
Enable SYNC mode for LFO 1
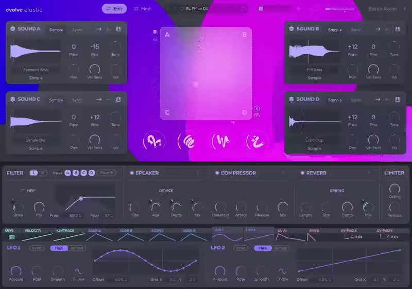point(37,248)
